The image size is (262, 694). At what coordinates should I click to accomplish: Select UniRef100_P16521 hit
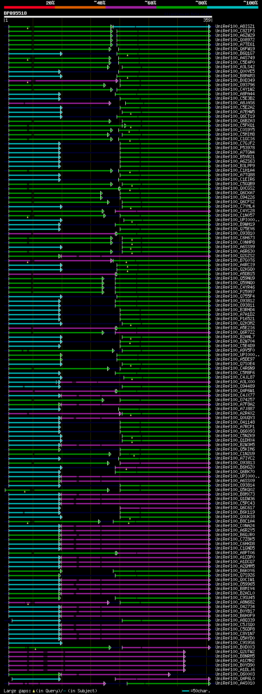(235, 319)
